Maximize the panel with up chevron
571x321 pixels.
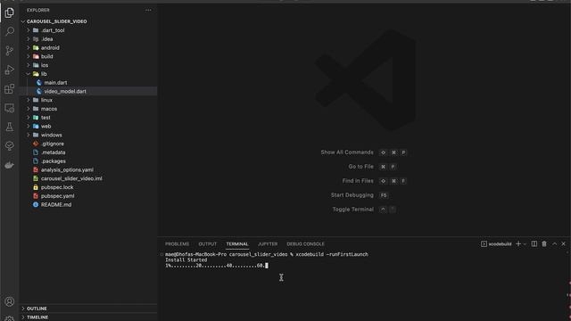[x=554, y=243]
